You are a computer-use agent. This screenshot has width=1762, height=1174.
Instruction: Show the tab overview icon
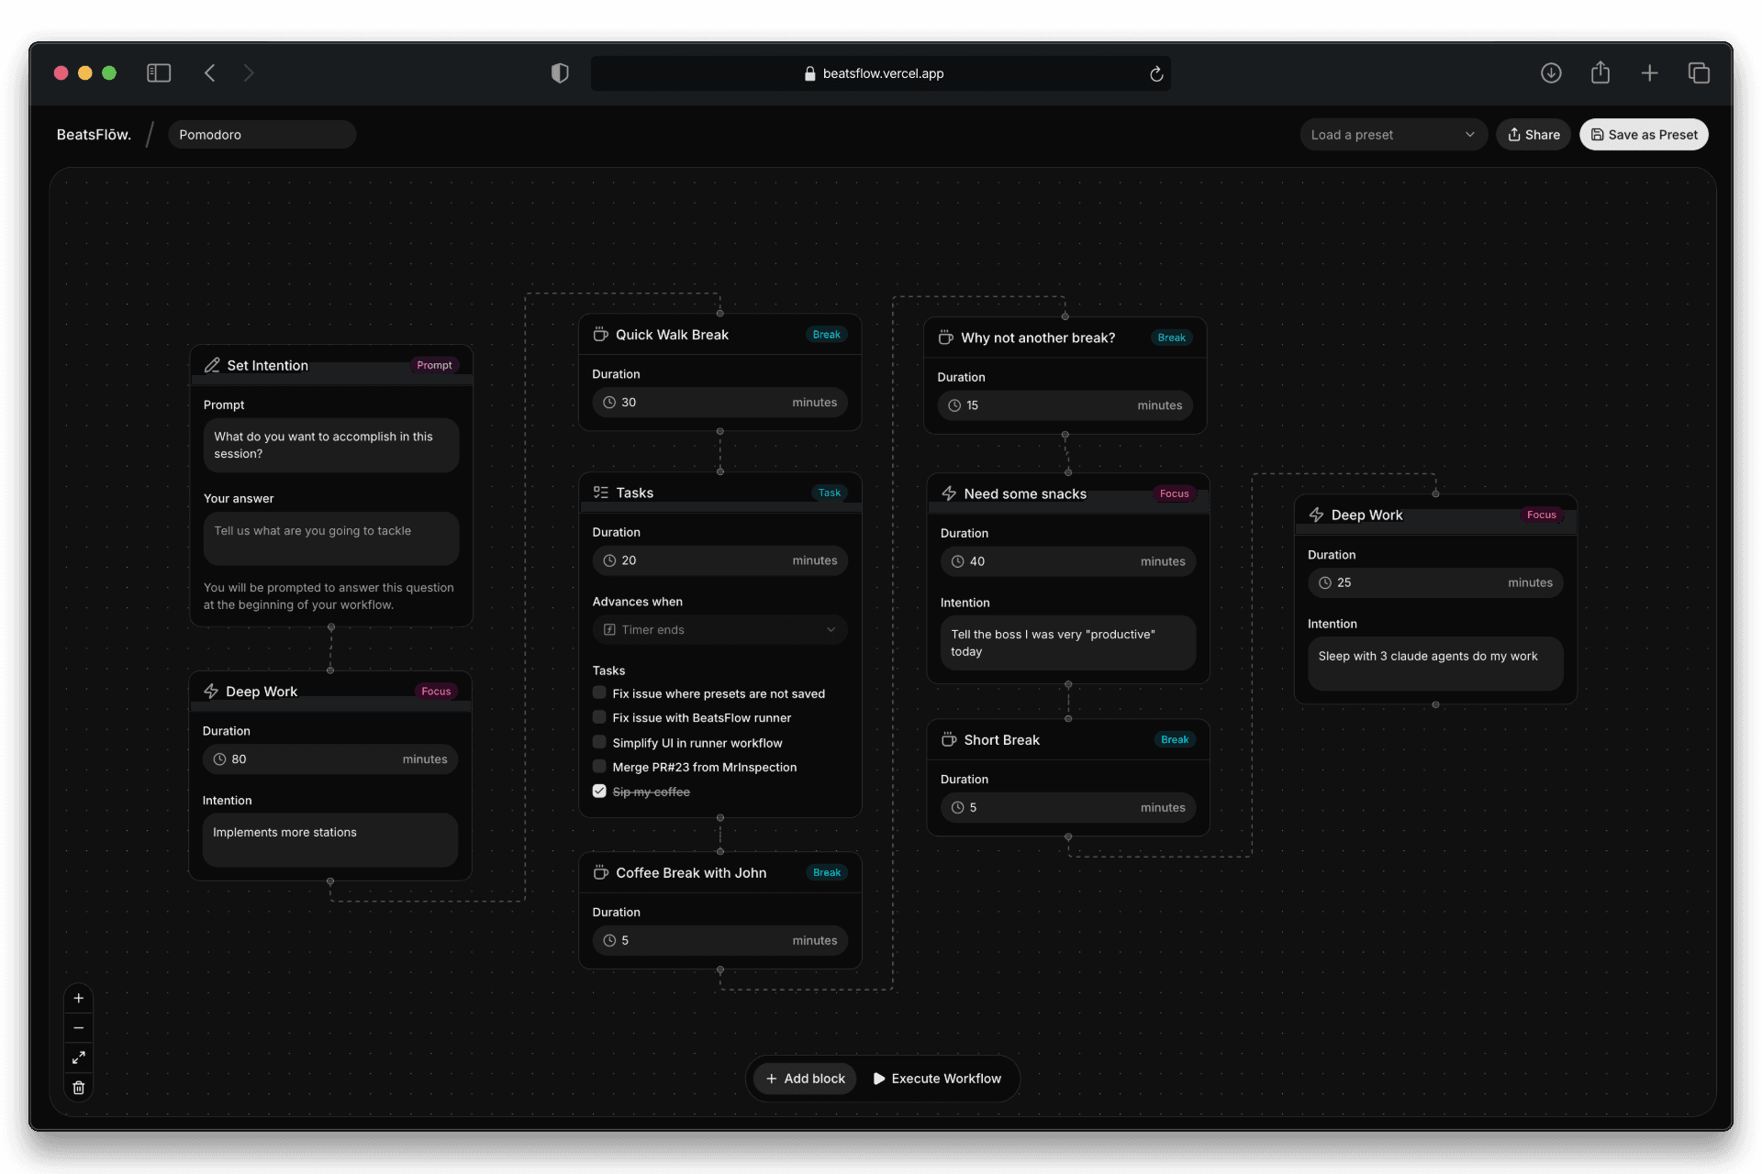tap(1699, 72)
